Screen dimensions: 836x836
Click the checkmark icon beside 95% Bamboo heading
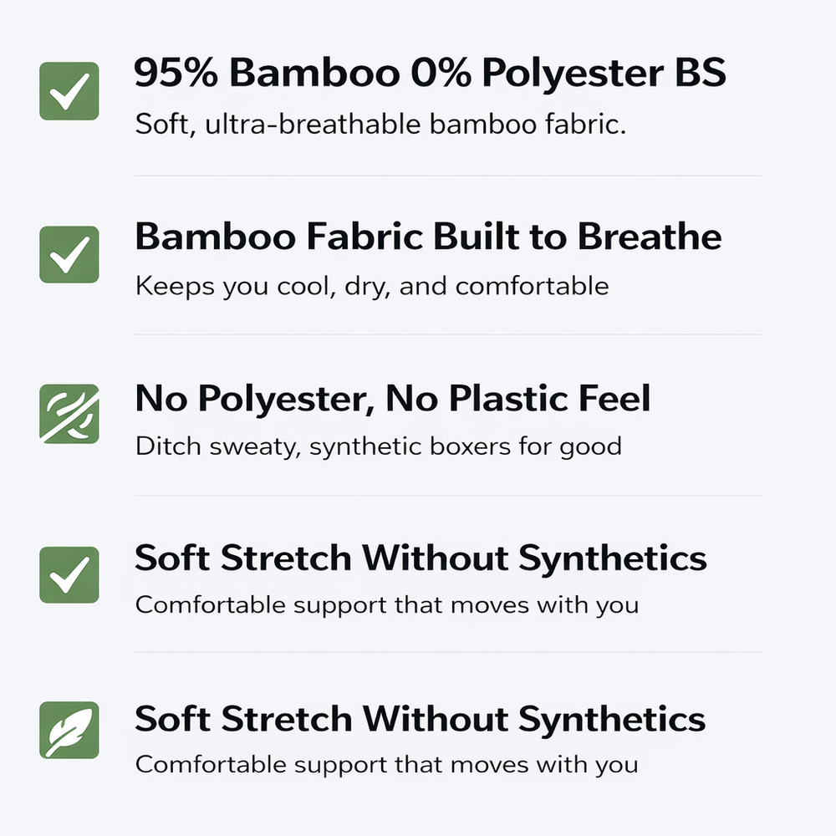(x=69, y=91)
